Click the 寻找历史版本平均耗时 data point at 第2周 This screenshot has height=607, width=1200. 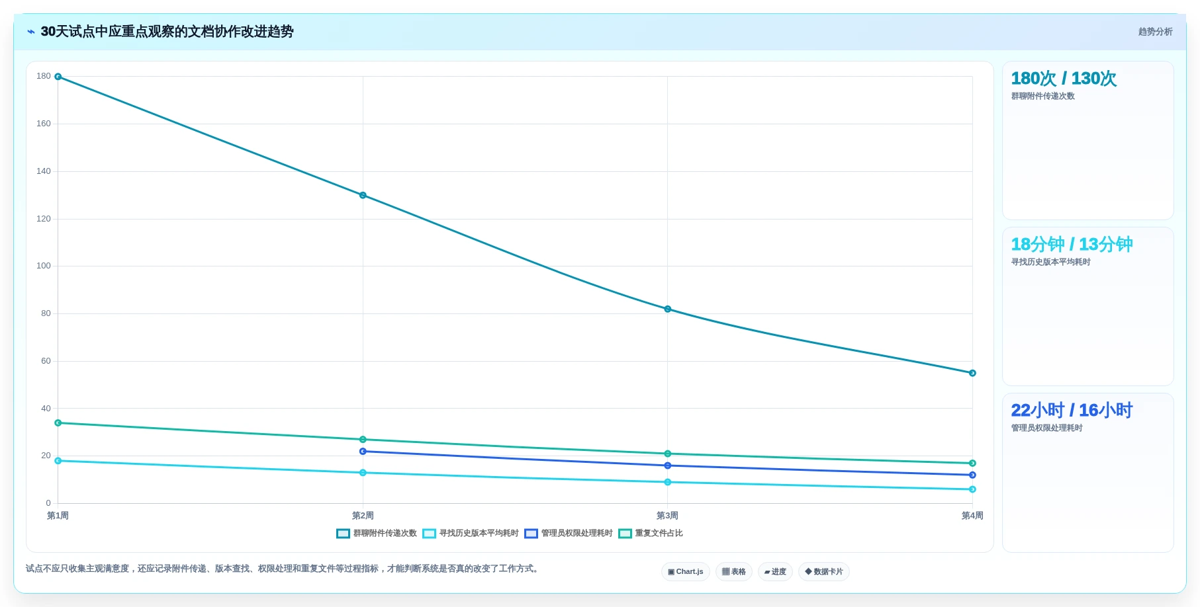[x=363, y=473]
